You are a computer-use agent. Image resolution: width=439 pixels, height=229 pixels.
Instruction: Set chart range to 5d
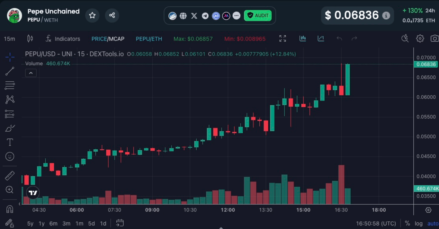pos(92,224)
